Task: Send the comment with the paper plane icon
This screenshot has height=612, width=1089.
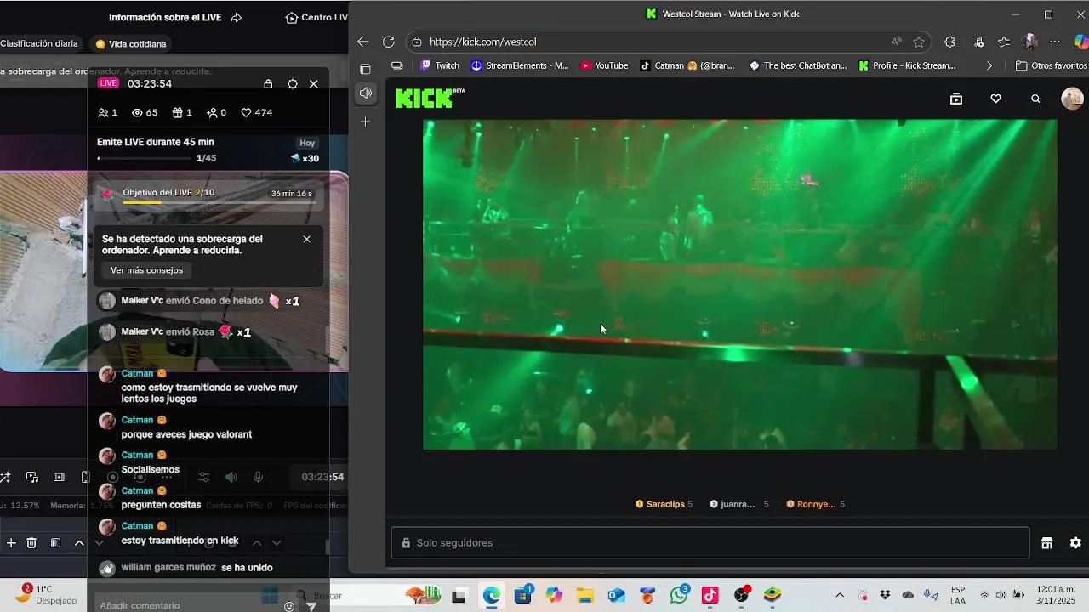Action: 312,606
